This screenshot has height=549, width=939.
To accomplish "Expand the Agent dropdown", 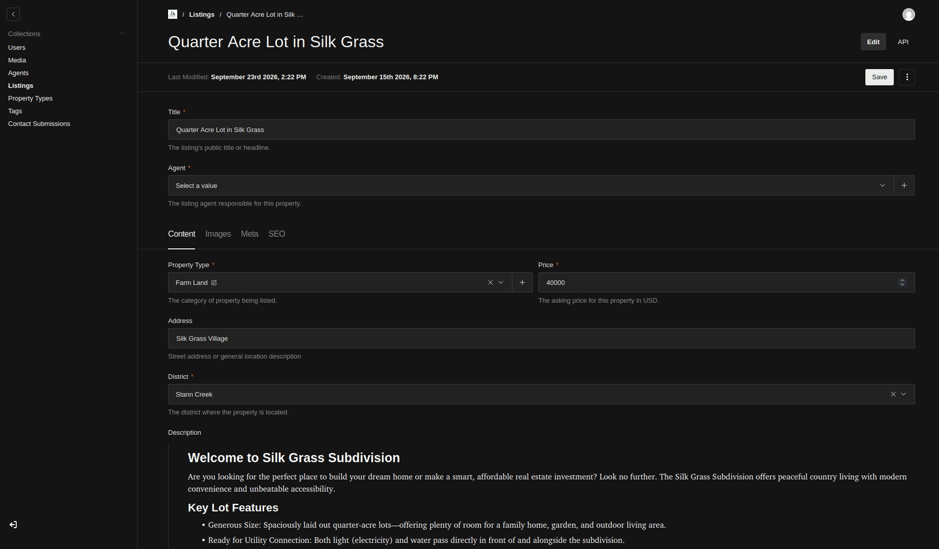I will pos(882,186).
